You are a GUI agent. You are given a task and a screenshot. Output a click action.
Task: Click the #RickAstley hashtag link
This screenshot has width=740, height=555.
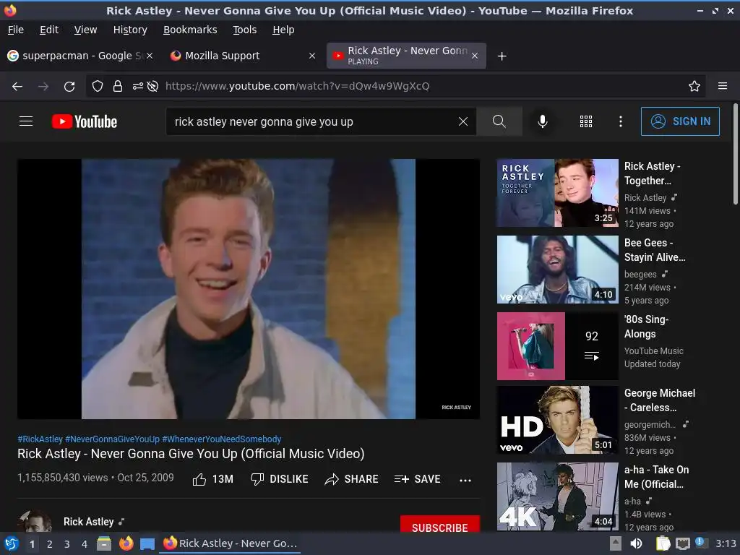[x=40, y=439]
